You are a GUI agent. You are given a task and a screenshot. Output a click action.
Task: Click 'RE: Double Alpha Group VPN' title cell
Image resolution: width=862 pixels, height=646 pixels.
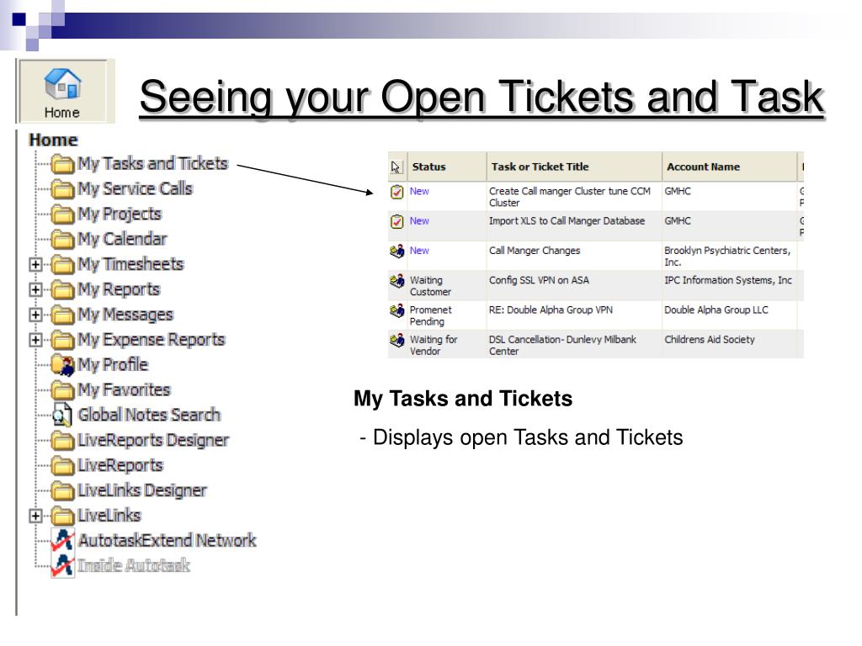[x=551, y=310]
